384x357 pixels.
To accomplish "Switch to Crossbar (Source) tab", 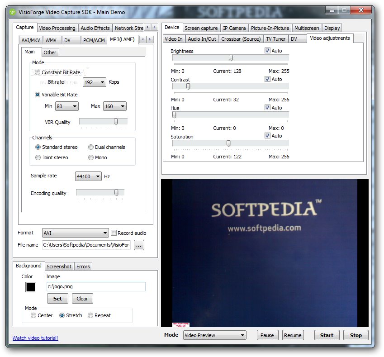I will tap(241, 39).
